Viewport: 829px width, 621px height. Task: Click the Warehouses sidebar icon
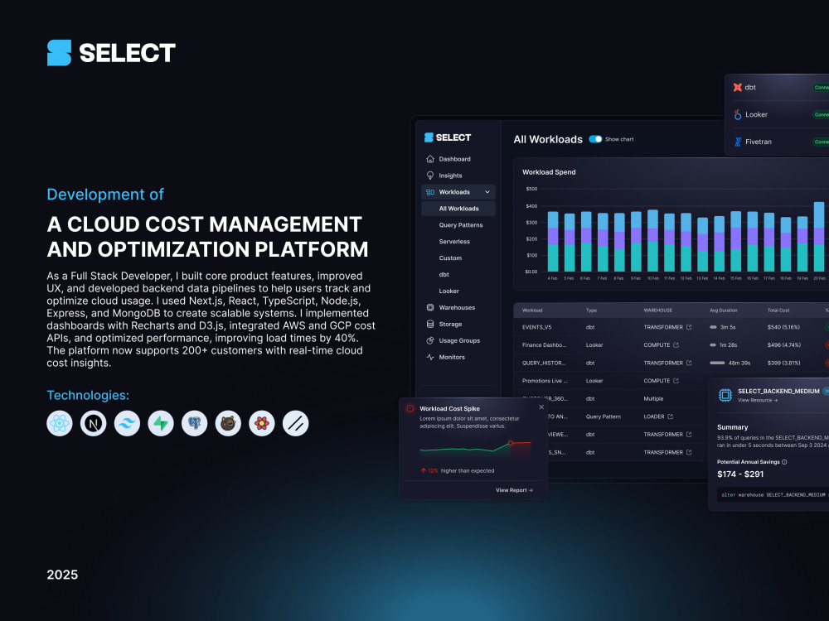[430, 307]
